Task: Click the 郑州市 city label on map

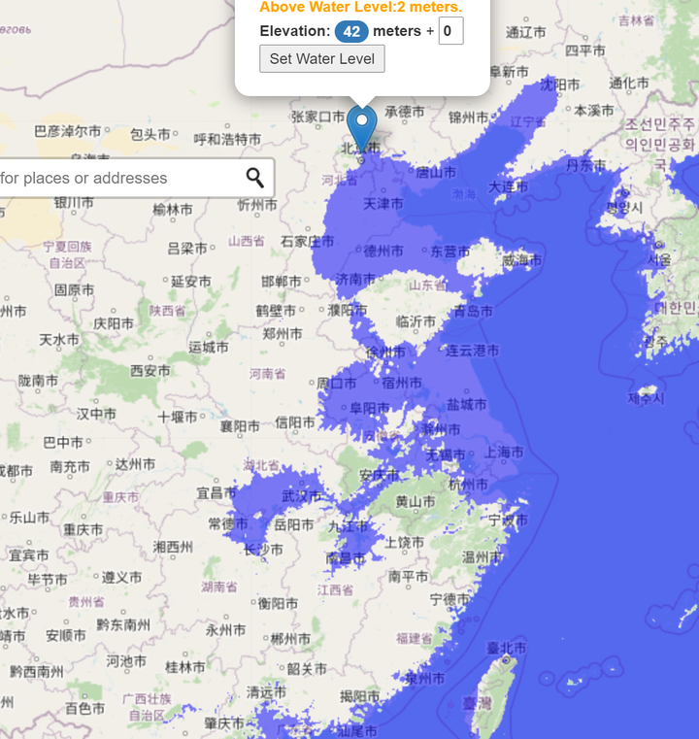Action: coord(283,334)
